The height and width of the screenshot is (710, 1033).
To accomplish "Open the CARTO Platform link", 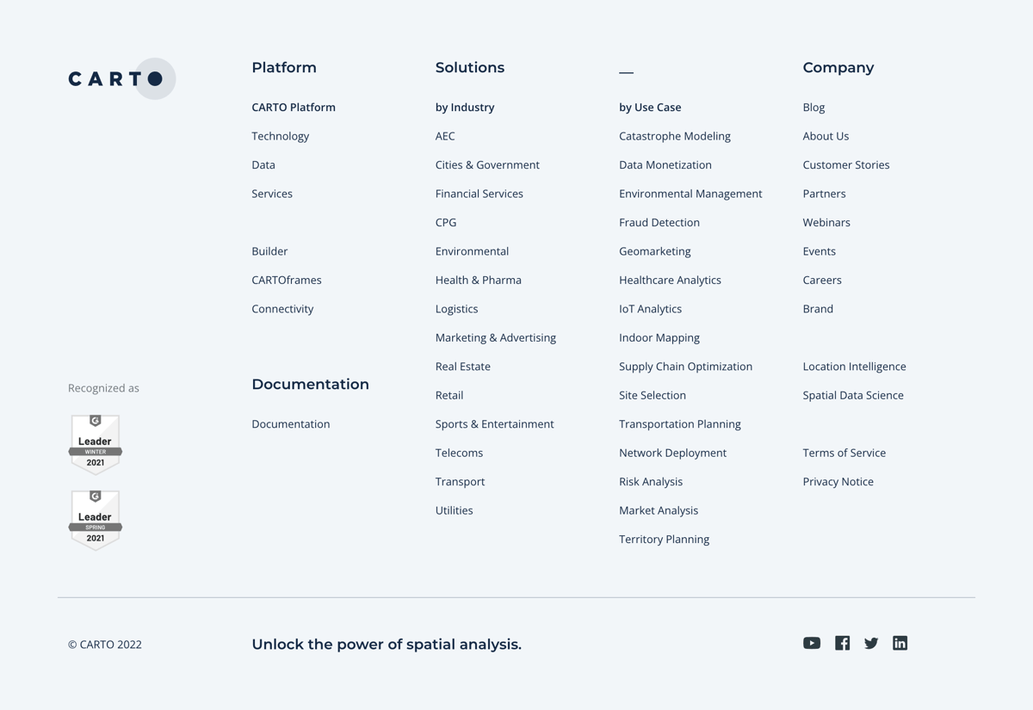I will click(294, 107).
